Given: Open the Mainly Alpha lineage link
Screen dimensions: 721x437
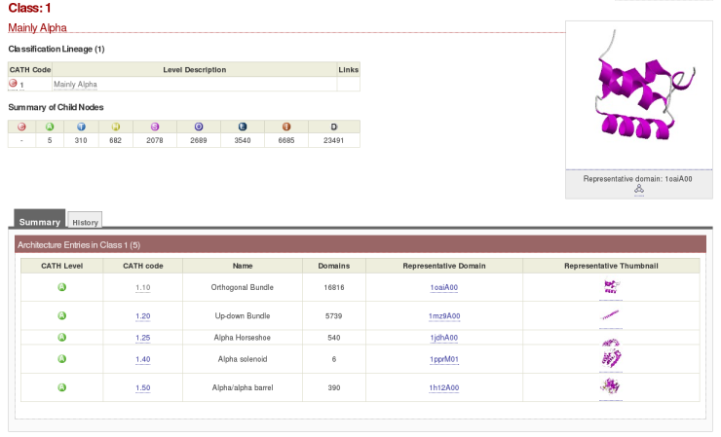Looking at the screenshot, I should 75,85.
